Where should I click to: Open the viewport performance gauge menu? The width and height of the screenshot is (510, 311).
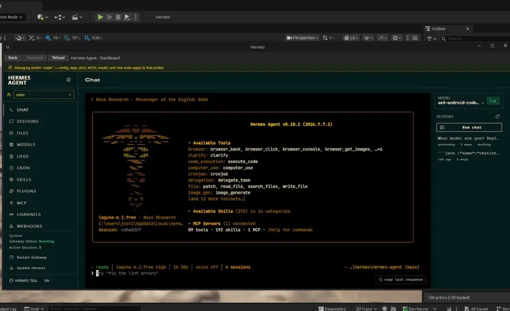(382, 38)
